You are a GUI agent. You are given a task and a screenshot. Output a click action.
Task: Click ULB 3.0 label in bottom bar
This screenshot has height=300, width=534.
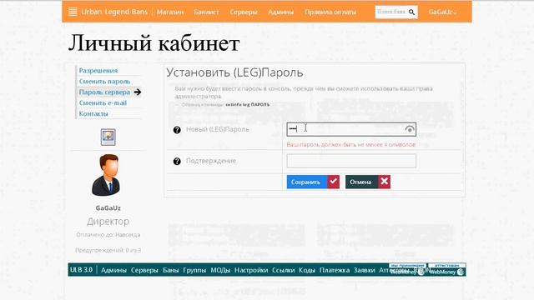[x=81, y=270]
